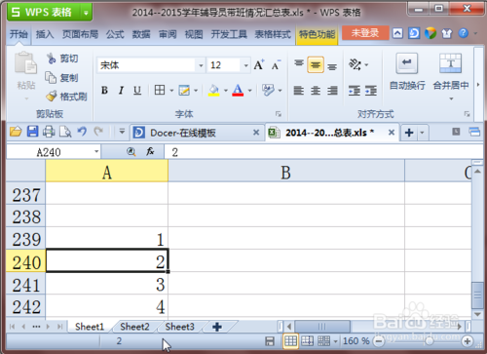Zoom out with minus button
The width and height of the screenshot is (487, 354).
point(378,341)
